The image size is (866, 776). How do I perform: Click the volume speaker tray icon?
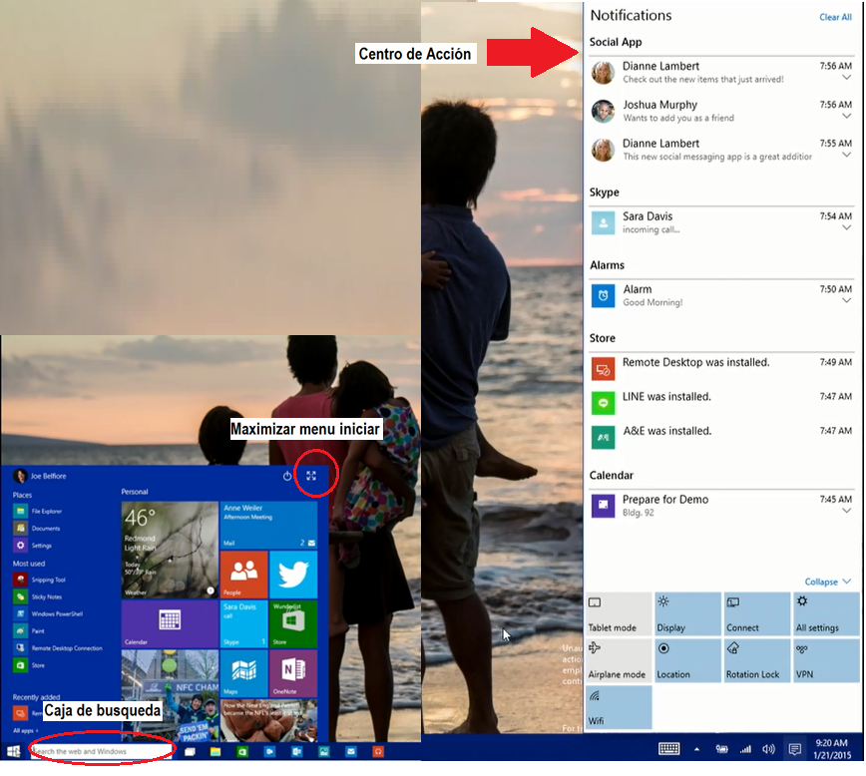pyautogui.click(x=769, y=749)
